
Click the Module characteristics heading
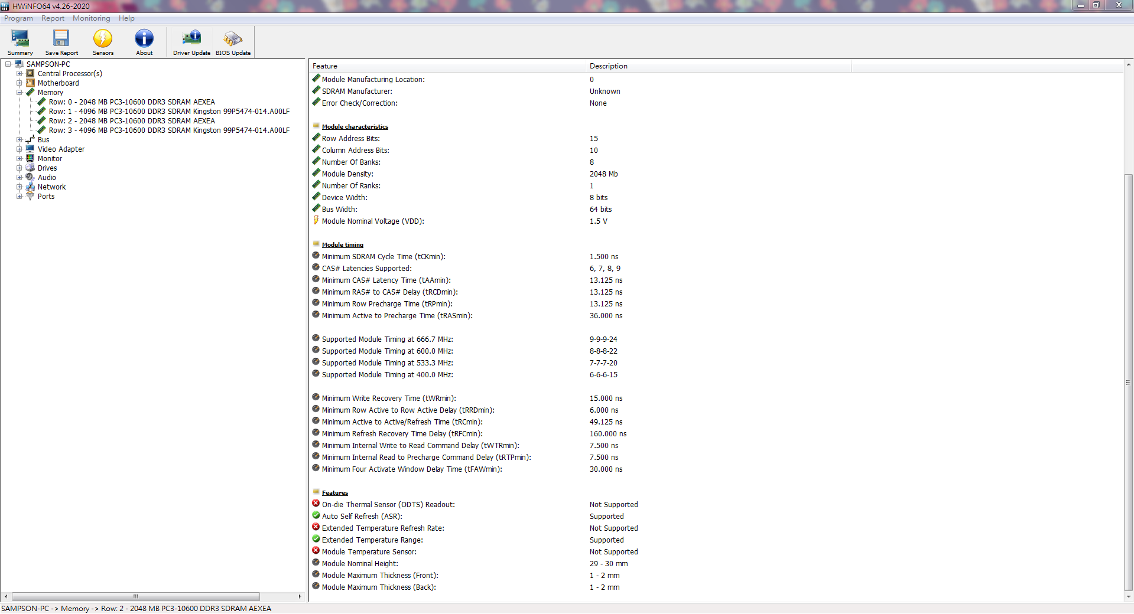(355, 126)
